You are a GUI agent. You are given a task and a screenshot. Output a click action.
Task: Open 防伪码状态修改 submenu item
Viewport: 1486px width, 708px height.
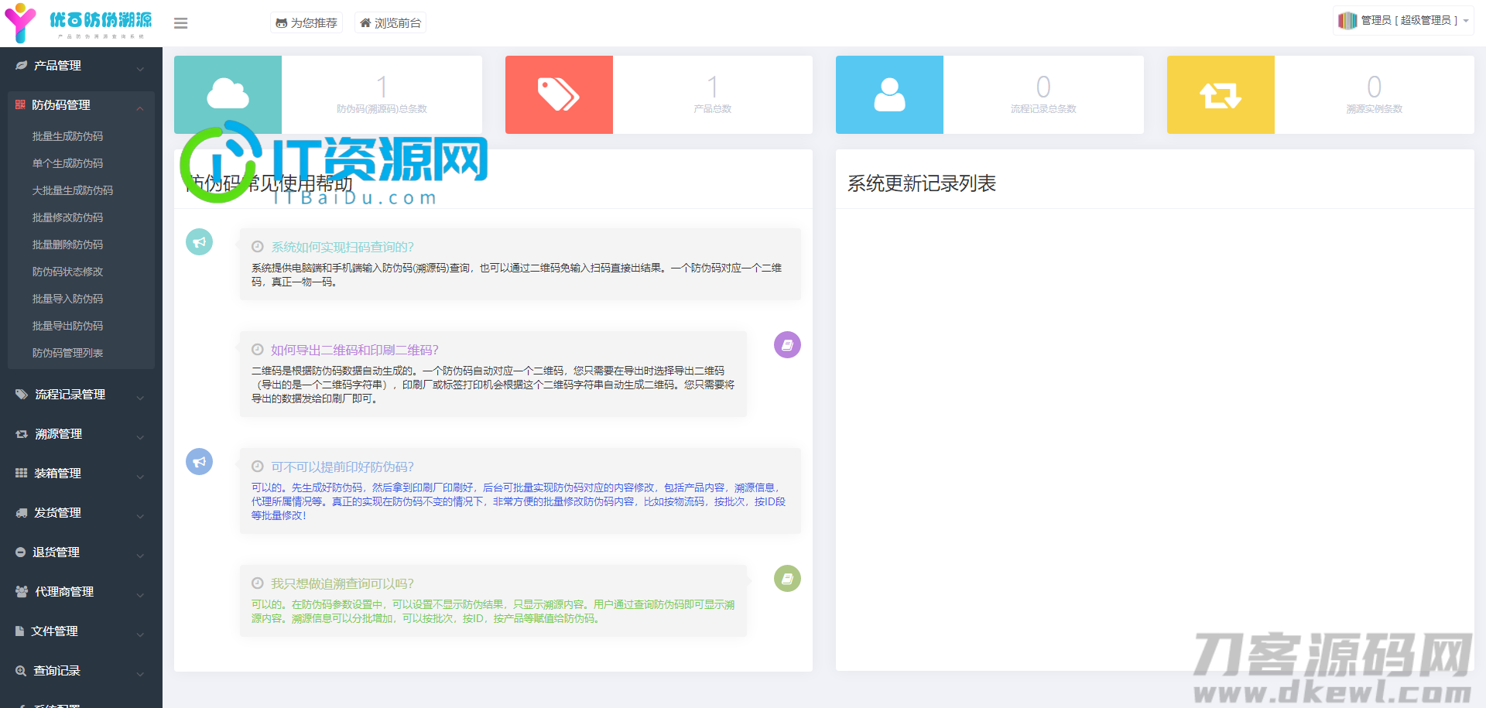pos(67,272)
